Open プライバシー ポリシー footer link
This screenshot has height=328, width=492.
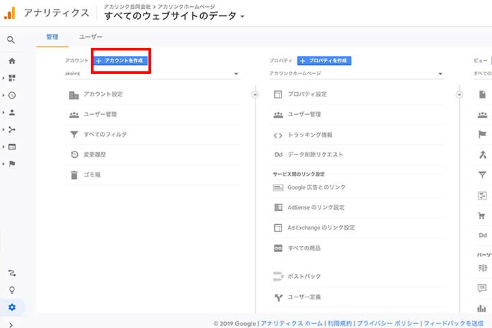(388, 323)
